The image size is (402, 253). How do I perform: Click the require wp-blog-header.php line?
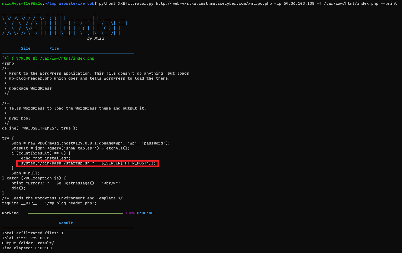(49, 203)
